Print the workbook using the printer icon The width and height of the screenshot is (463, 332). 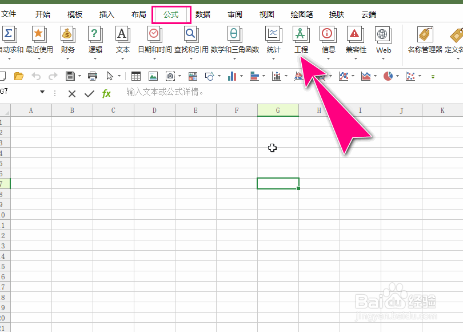tap(93, 76)
